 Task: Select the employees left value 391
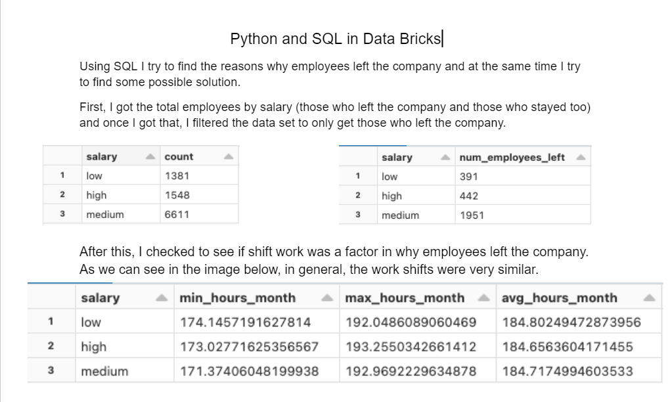468,176
